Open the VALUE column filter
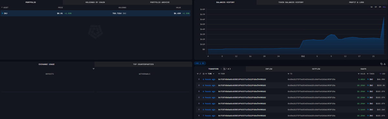This screenshot has width=388, height=119. [x=359, y=74]
